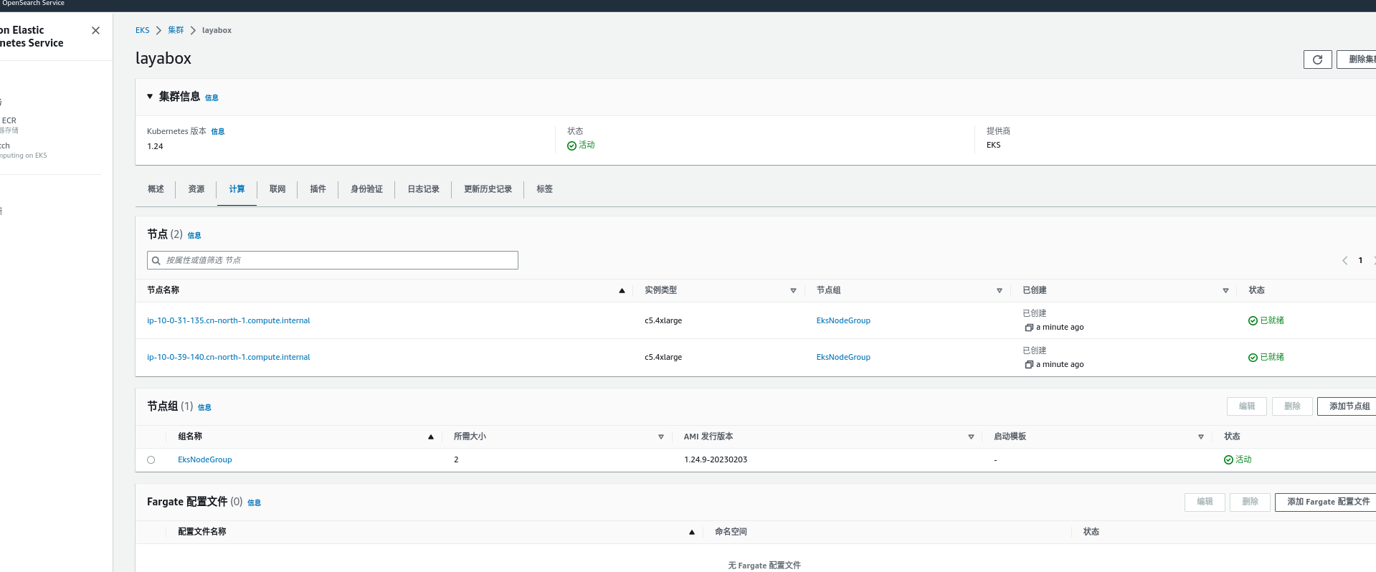This screenshot has width=1376, height=572.
Task: Click Kubernetes version value 1.24
Action: click(155, 146)
